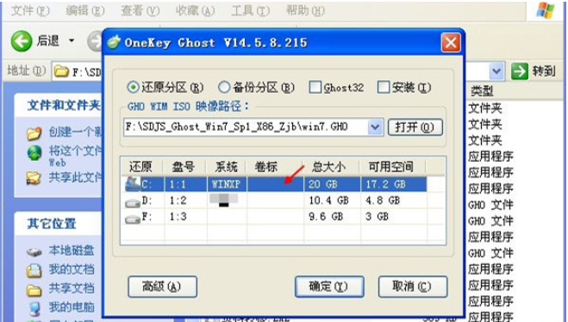Open 我的电脑 link in sidebar

[x=72, y=307]
